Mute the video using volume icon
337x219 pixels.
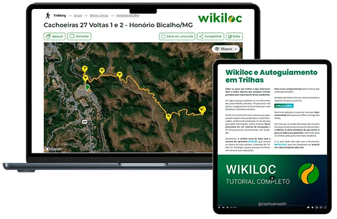(227, 207)
